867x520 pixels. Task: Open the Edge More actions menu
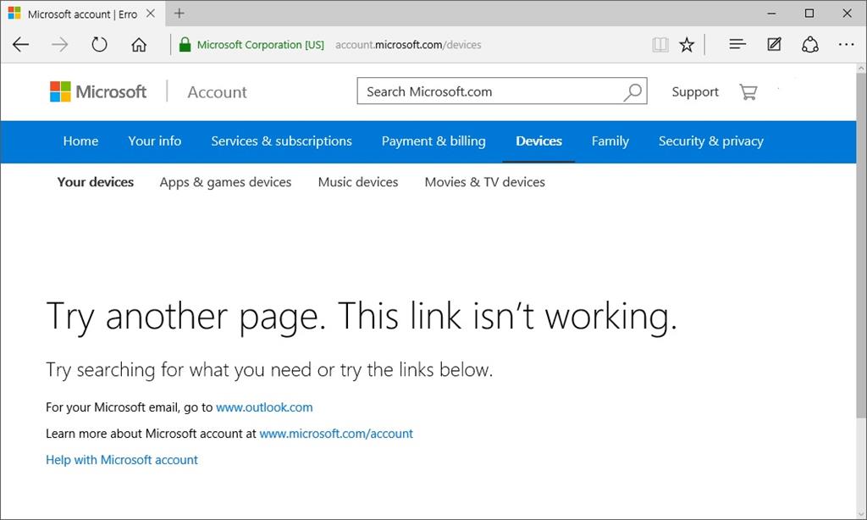(846, 44)
